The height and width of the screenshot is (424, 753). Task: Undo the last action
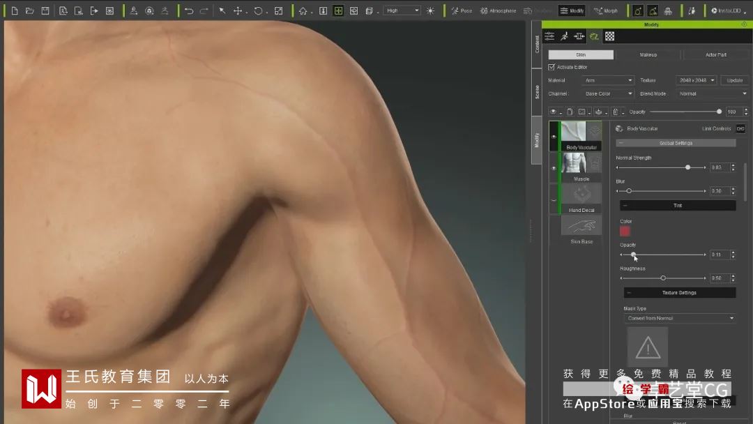(189, 10)
